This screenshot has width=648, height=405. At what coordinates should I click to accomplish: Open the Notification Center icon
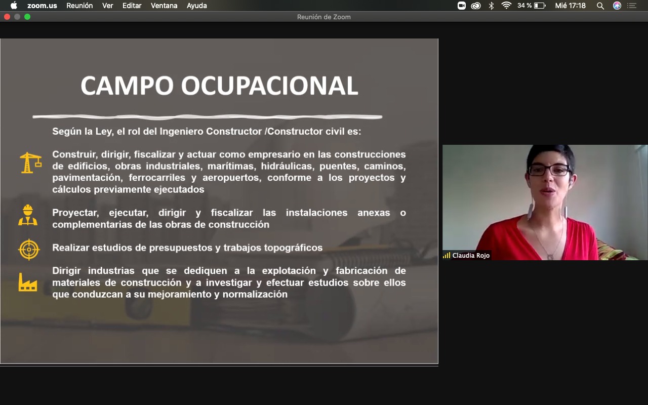click(631, 6)
